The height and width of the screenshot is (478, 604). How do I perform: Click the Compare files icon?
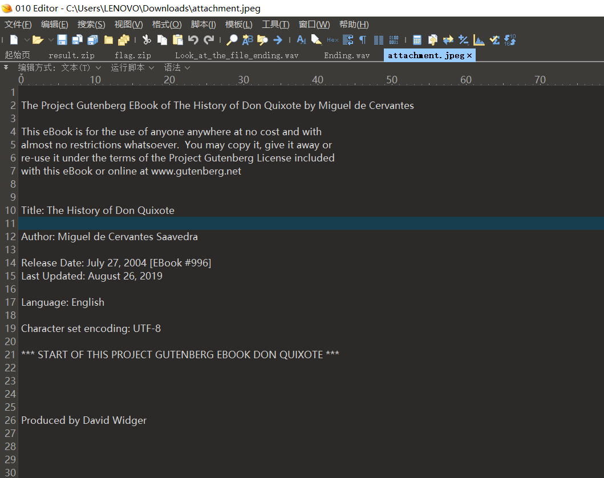(432, 40)
